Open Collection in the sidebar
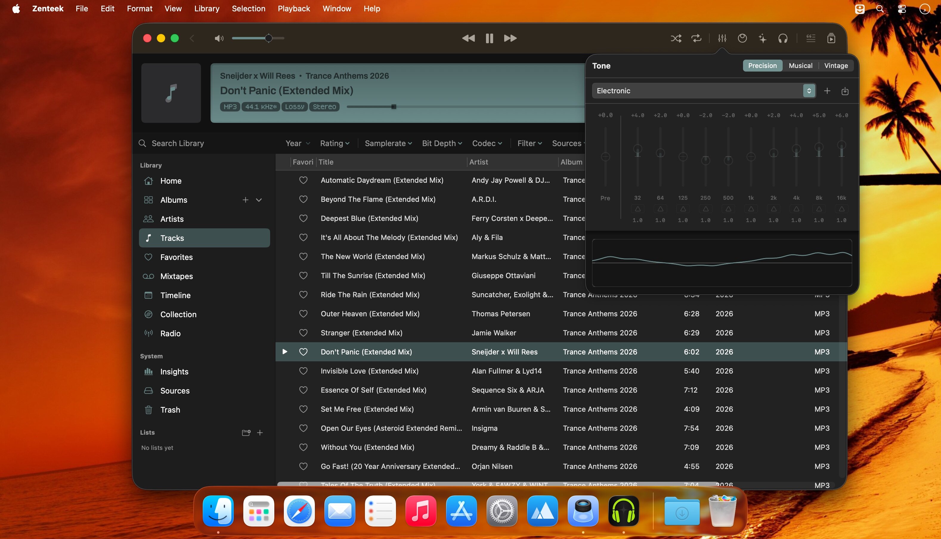 point(204,314)
